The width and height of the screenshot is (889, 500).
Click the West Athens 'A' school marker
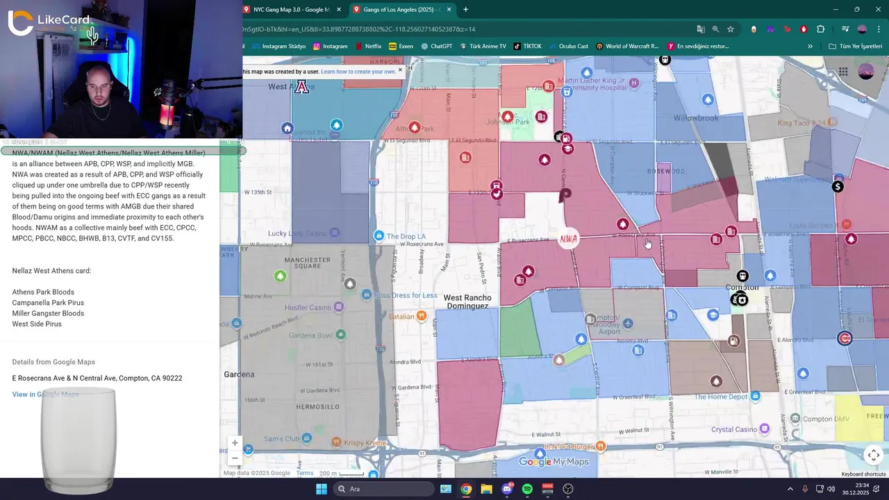[301, 87]
